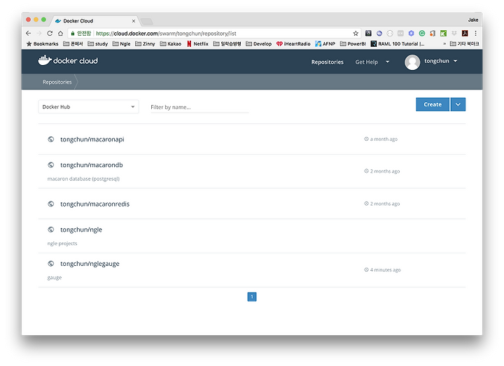The image size is (504, 366).
Task: Click 'a month ago' timestamp
Action: [x=384, y=139]
